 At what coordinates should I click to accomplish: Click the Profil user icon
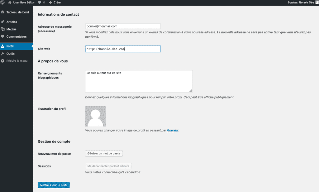click(2, 46)
